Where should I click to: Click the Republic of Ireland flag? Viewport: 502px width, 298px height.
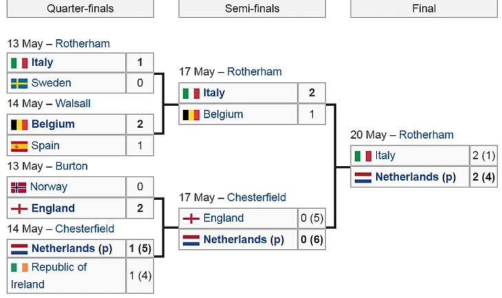coord(19,267)
